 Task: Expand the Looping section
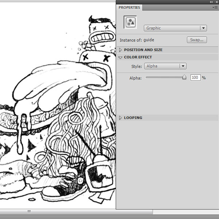pos(120,118)
